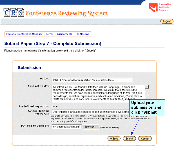Viewport: 174px width, 151px height.
Task: Click the Conference Reviewing System title
Action: (66, 13)
